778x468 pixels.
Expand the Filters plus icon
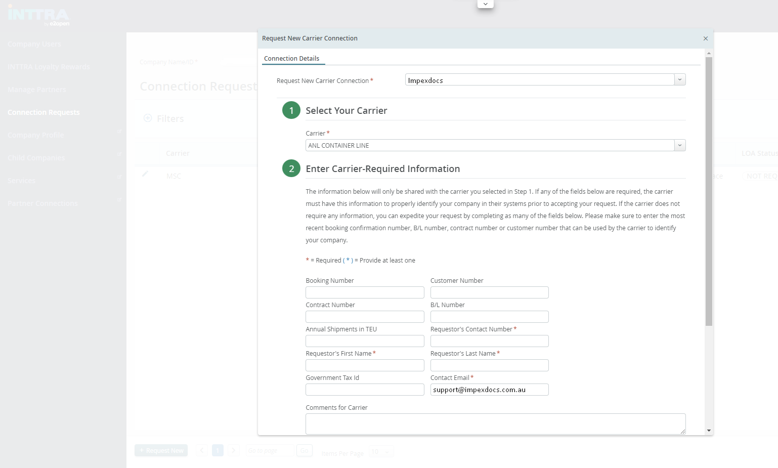coord(148,118)
